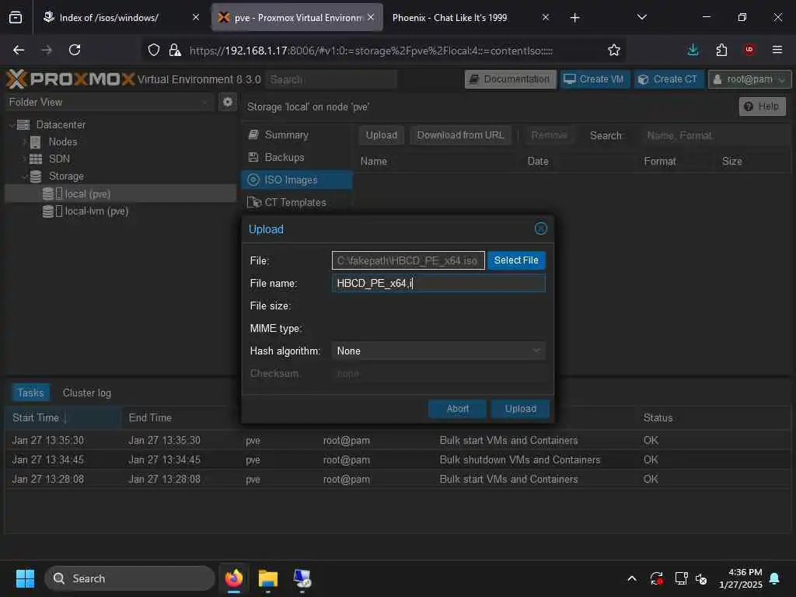Viewport: 796px width, 597px height.
Task: Sort tasks by Start Time column
Action: tap(63, 417)
